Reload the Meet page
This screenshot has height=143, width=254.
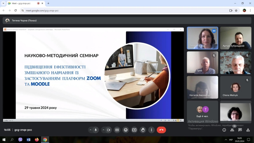tap(16, 10)
